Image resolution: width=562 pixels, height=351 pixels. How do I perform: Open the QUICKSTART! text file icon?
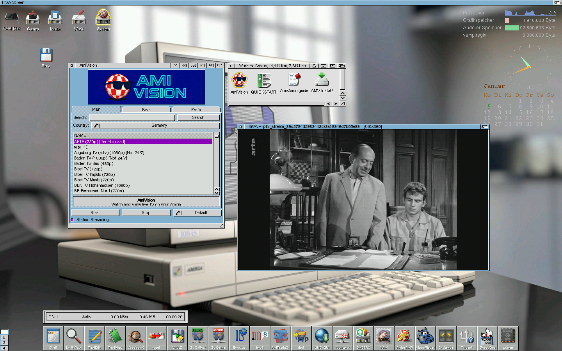coord(264,83)
